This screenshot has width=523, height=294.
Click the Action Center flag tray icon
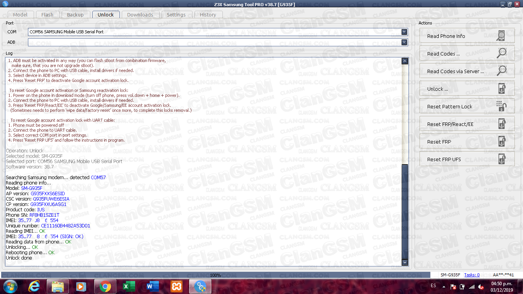453,286
